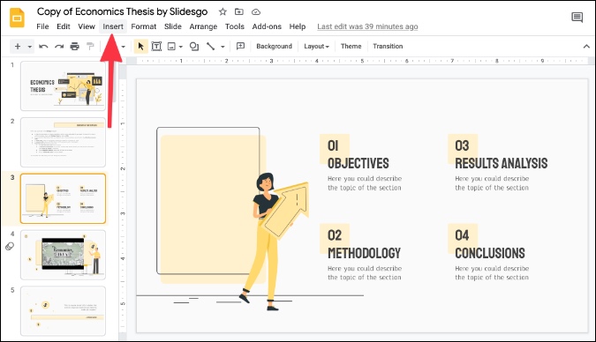Activate the paint format tool

click(90, 47)
